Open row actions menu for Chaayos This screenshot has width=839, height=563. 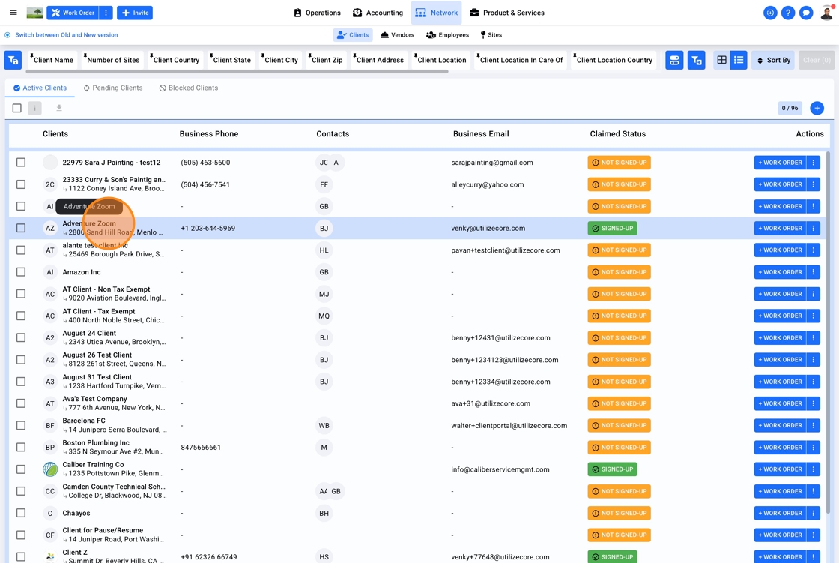814,513
